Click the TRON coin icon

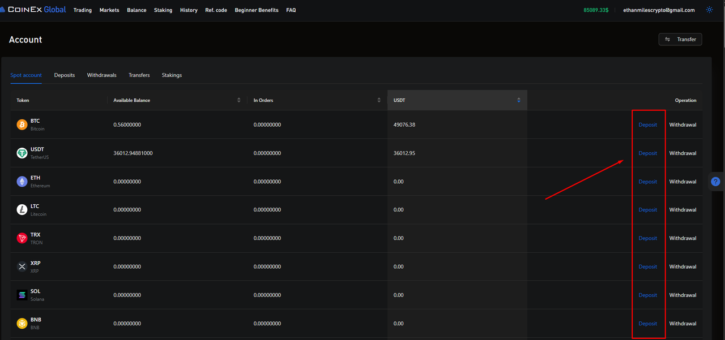click(22, 238)
